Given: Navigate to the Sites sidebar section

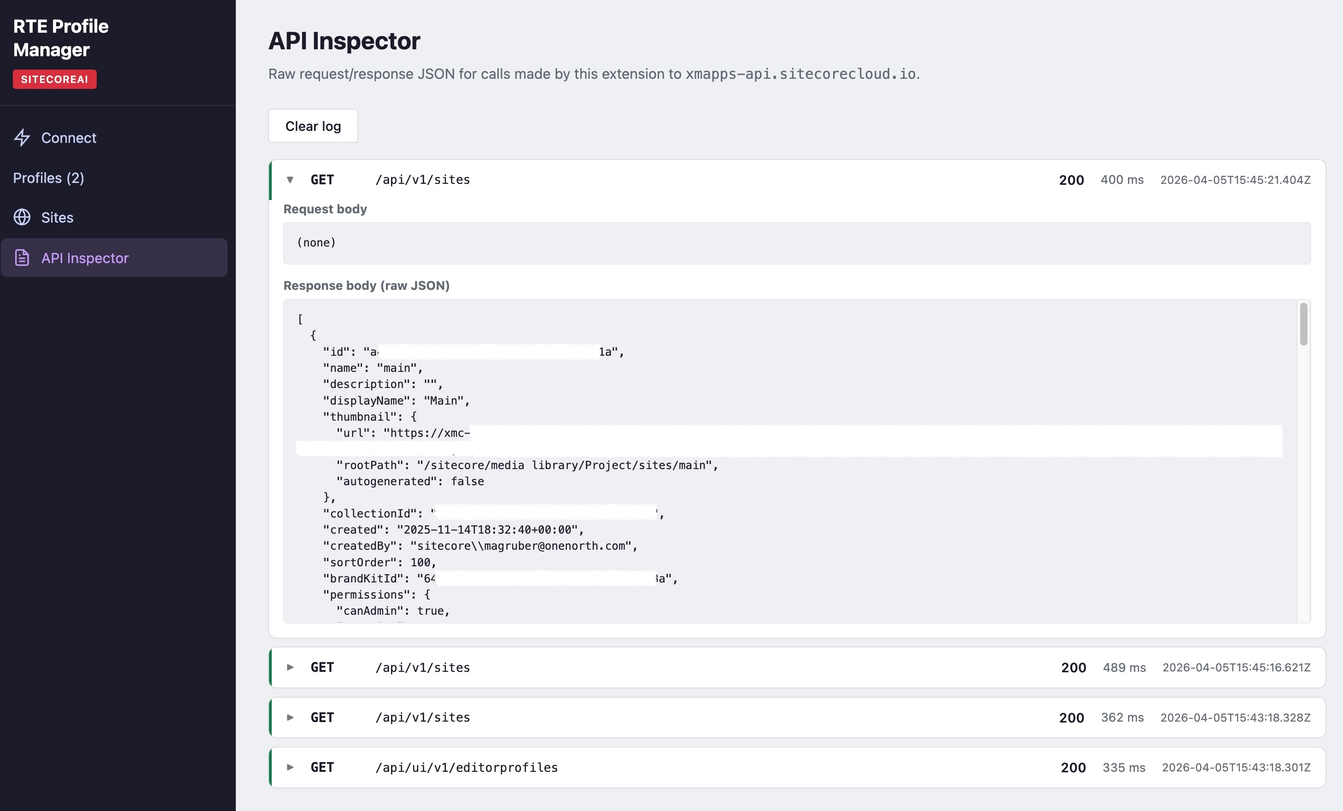Looking at the screenshot, I should point(57,217).
